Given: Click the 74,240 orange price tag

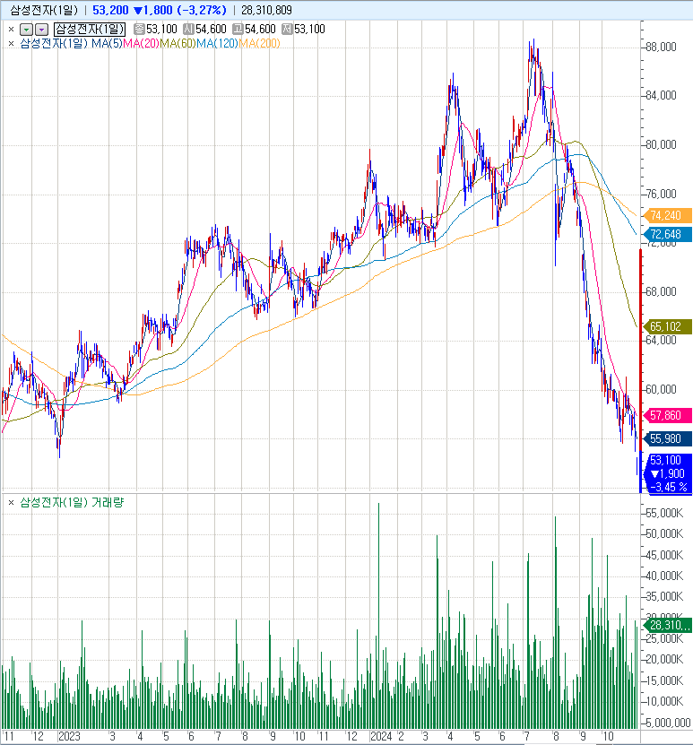Looking at the screenshot, I should [665, 216].
